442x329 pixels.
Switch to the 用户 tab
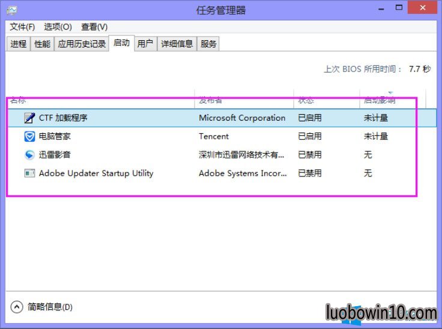145,44
